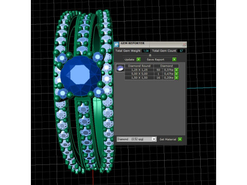Viewport: 247px width, 185px height.
Task: Select the diamond round gem thumbnail
Action: pyautogui.click(x=120, y=68)
